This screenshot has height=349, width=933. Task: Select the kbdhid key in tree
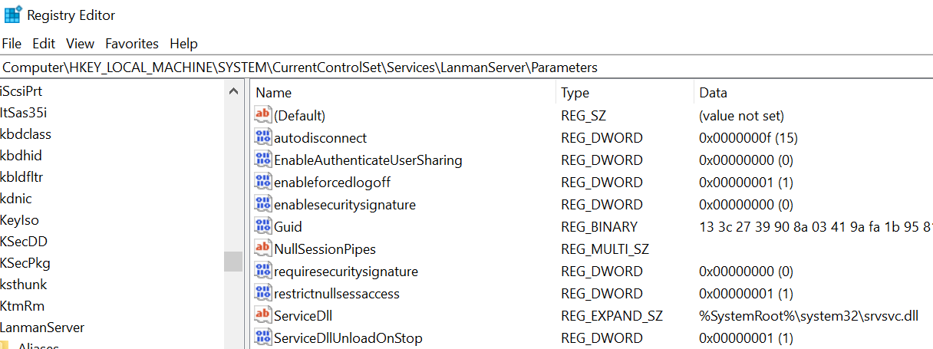(x=21, y=155)
